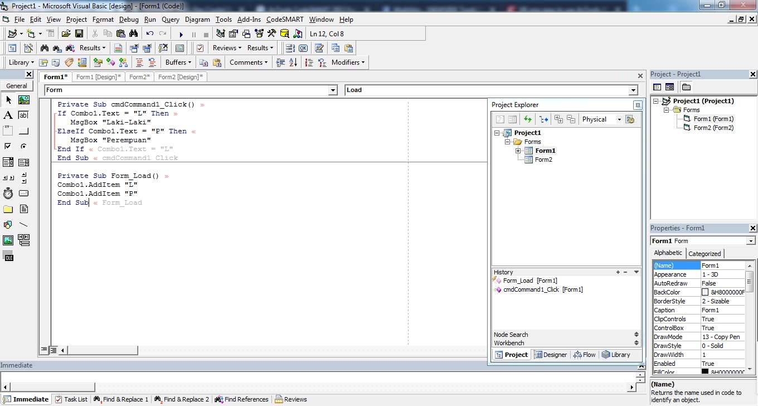The width and height of the screenshot is (758, 406).
Task: Click the General button in the toolbox
Action: (x=17, y=86)
